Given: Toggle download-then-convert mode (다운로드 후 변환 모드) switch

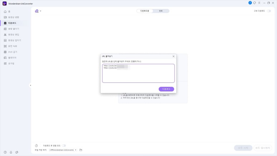Looking at the screenshot, I should tap(64, 146).
